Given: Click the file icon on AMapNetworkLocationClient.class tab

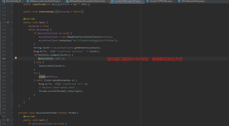Looking at the screenshot, I should (67, 1).
